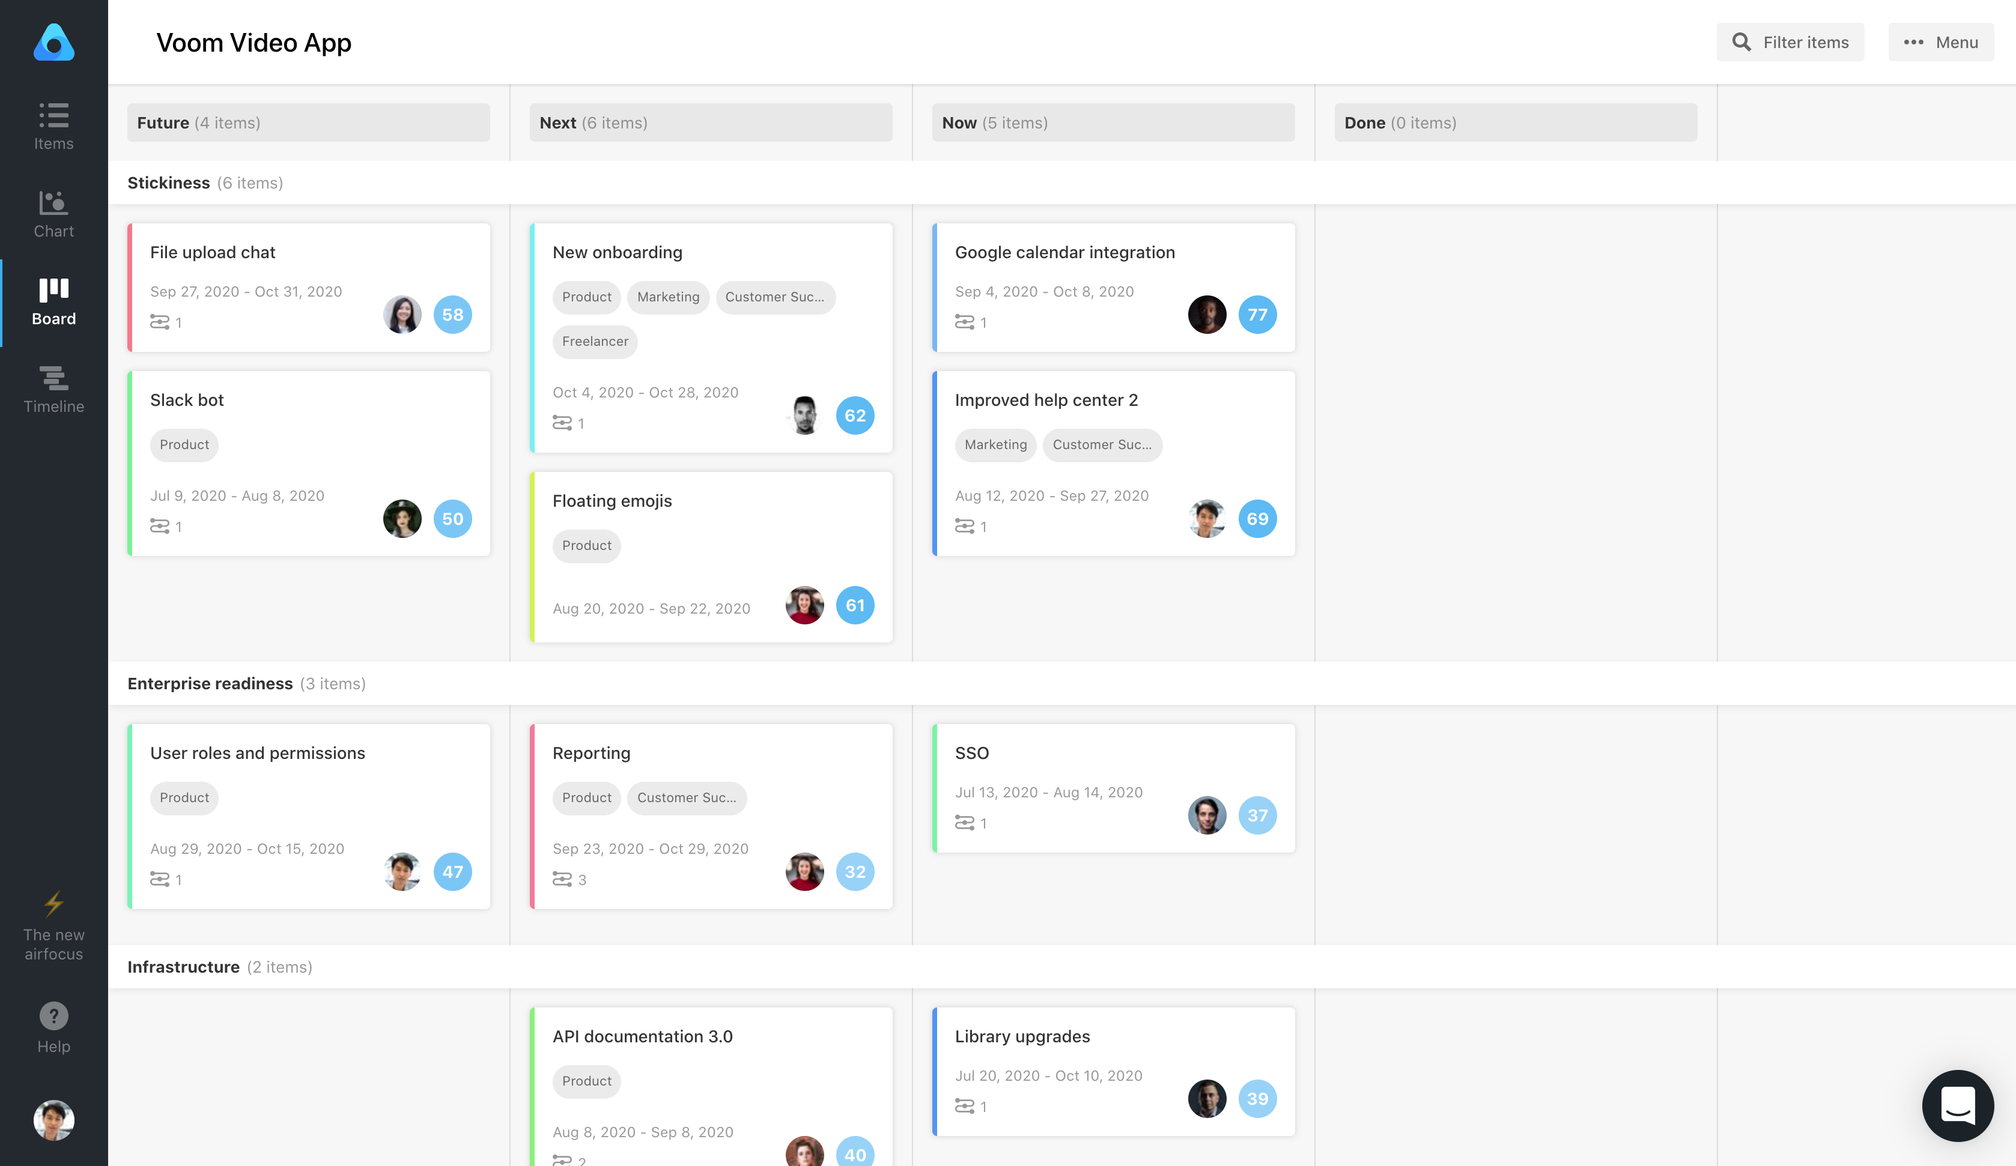Open Filter items
The width and height of the screenshot is (2016, 1166).
point(1790,41)
